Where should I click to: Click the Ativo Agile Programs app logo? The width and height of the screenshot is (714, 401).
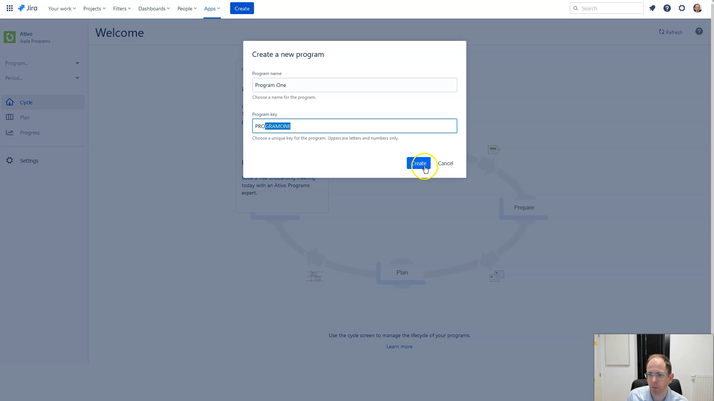click(x=10, y=37)
